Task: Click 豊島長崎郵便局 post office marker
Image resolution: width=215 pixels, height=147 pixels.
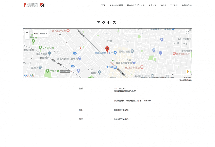Action: [134, 62]
